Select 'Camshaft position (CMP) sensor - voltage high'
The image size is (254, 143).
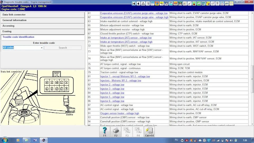(125, 122)
